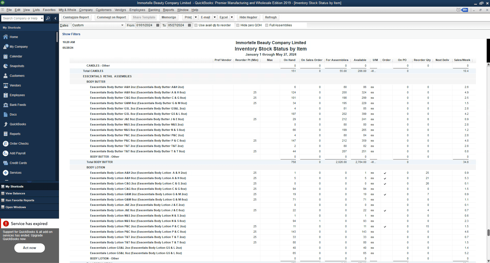Image resolution: width=490 pixels, height=263 pixels.
Task: Enable Full Assemblies checkbox
Action: coord(267,25)
